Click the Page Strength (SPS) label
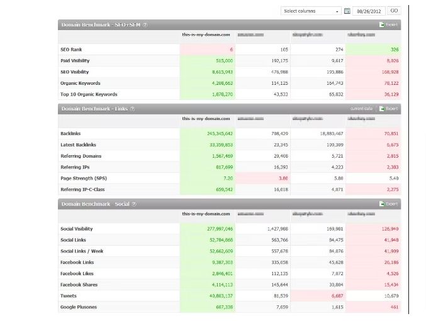This screenshot has height=321, width=426. (84, 178)
